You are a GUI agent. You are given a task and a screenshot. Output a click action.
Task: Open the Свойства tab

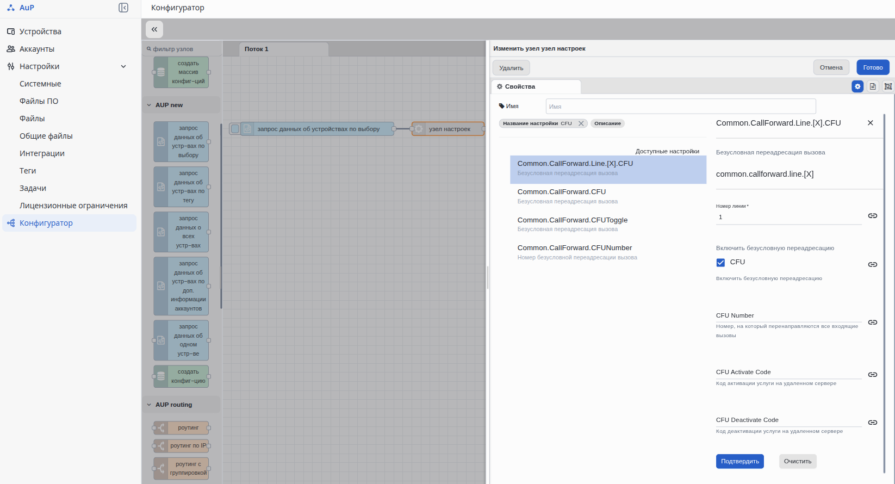point(536,86)
